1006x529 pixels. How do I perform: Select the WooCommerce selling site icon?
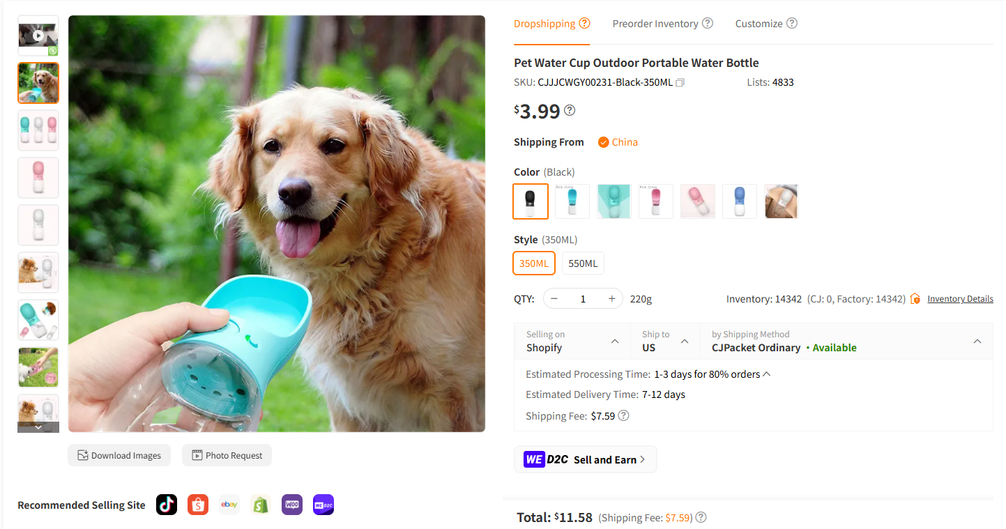coord(291,504)
